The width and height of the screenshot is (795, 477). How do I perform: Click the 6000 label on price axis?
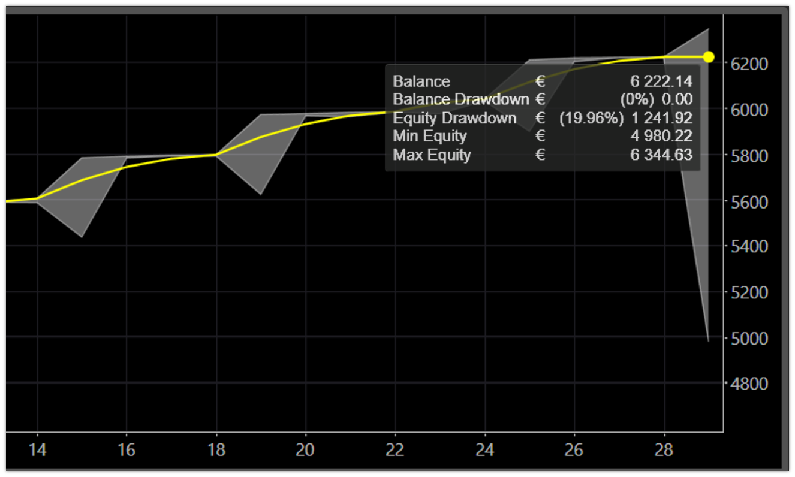(x=749, y=110)
